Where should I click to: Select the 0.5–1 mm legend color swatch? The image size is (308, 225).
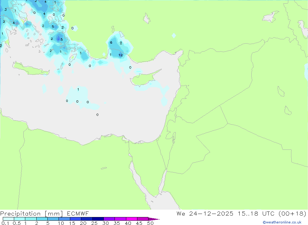click(20, 219)
